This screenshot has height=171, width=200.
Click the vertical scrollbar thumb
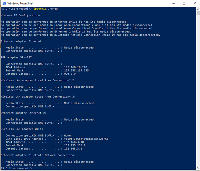198,13
